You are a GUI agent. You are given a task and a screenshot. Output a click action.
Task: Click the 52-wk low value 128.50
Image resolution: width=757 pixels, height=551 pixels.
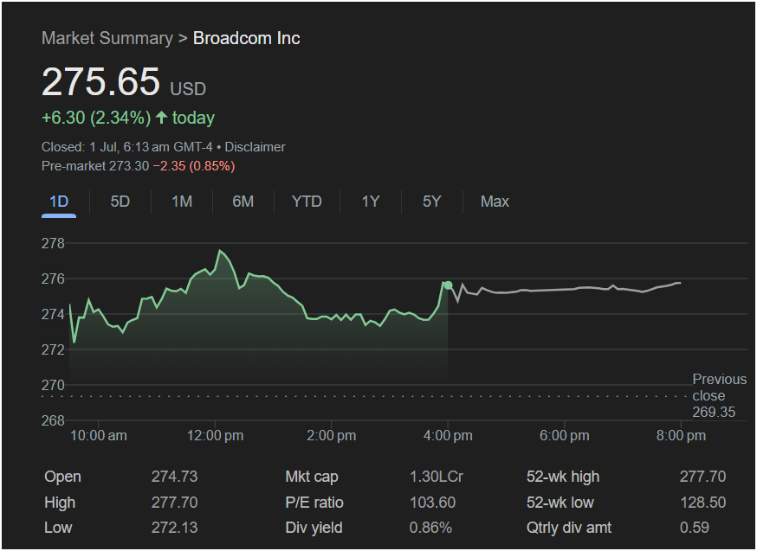point(703,503)
